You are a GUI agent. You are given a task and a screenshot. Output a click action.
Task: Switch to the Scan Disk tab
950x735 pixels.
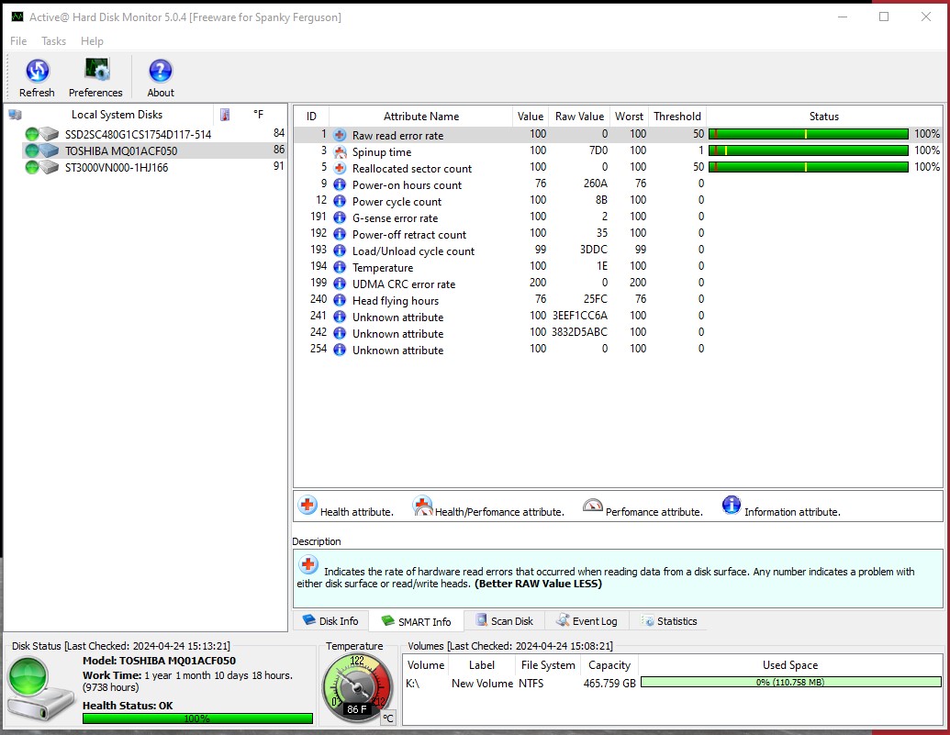pyautogui.click(x=503, y=621)
